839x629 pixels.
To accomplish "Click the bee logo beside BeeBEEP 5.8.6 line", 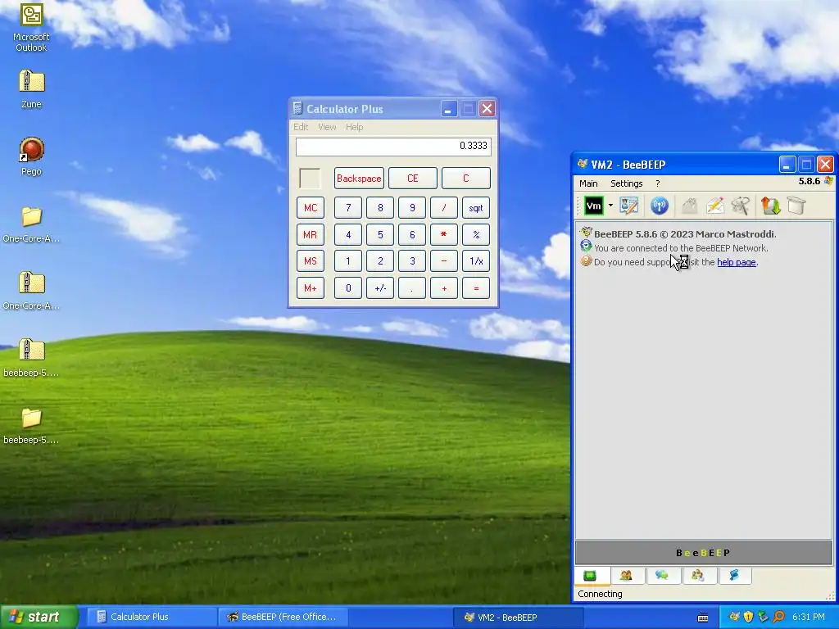I will 586,233.
